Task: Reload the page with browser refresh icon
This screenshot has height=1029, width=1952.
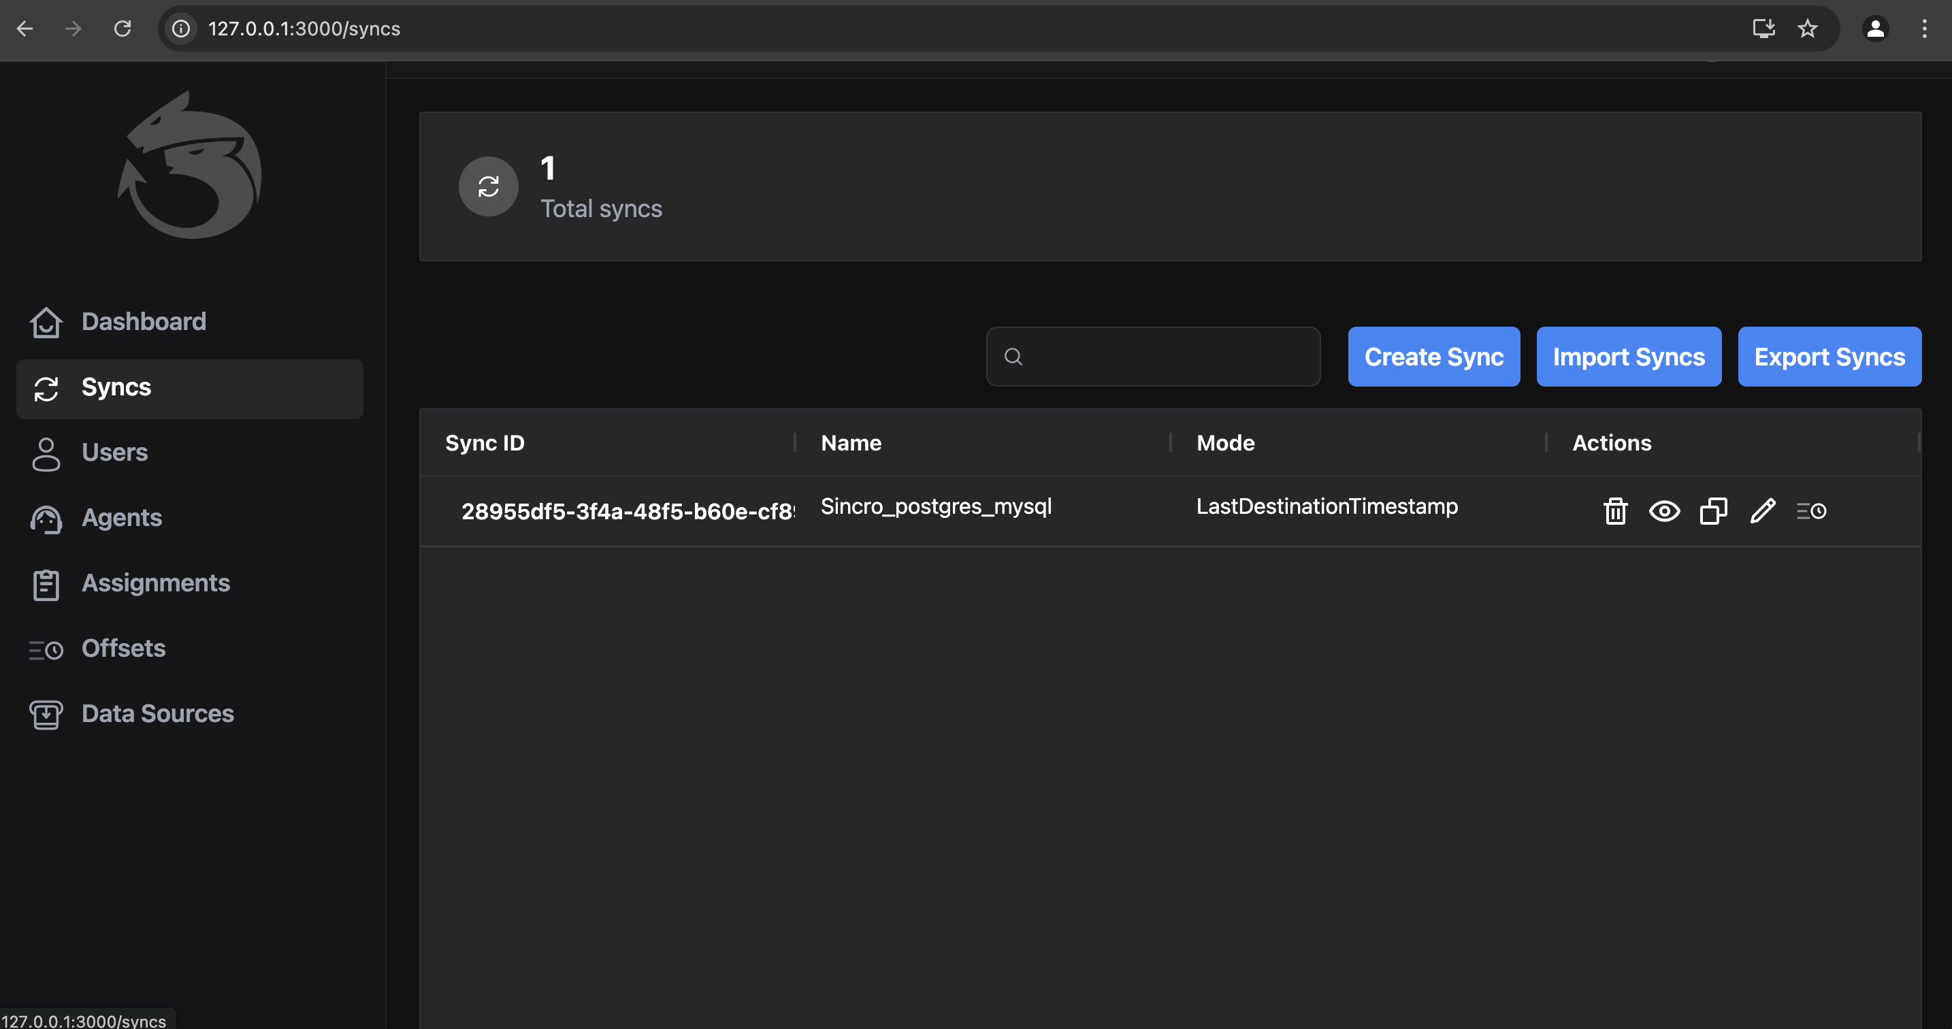Action: point(123,29)
